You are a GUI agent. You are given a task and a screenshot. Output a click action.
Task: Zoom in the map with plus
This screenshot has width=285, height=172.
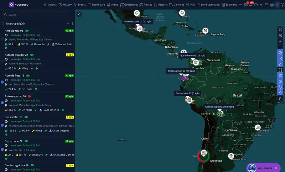point(280,41)
